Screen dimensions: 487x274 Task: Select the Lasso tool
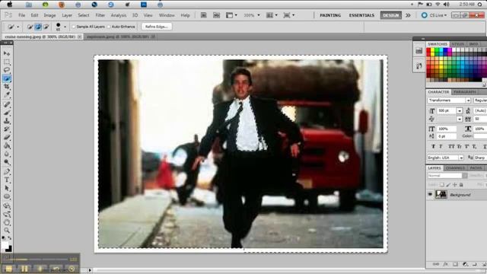[7, 70]
